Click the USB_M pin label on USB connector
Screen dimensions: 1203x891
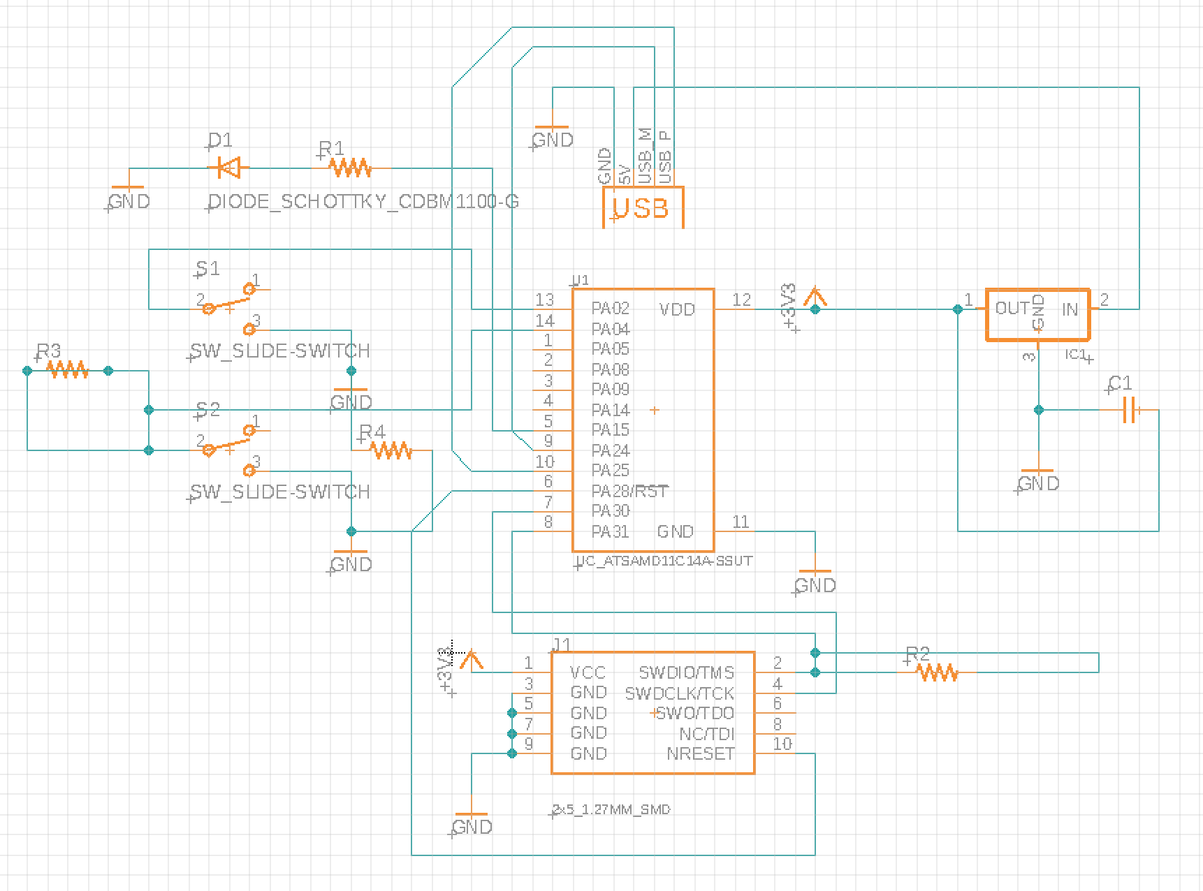point(645,156)
